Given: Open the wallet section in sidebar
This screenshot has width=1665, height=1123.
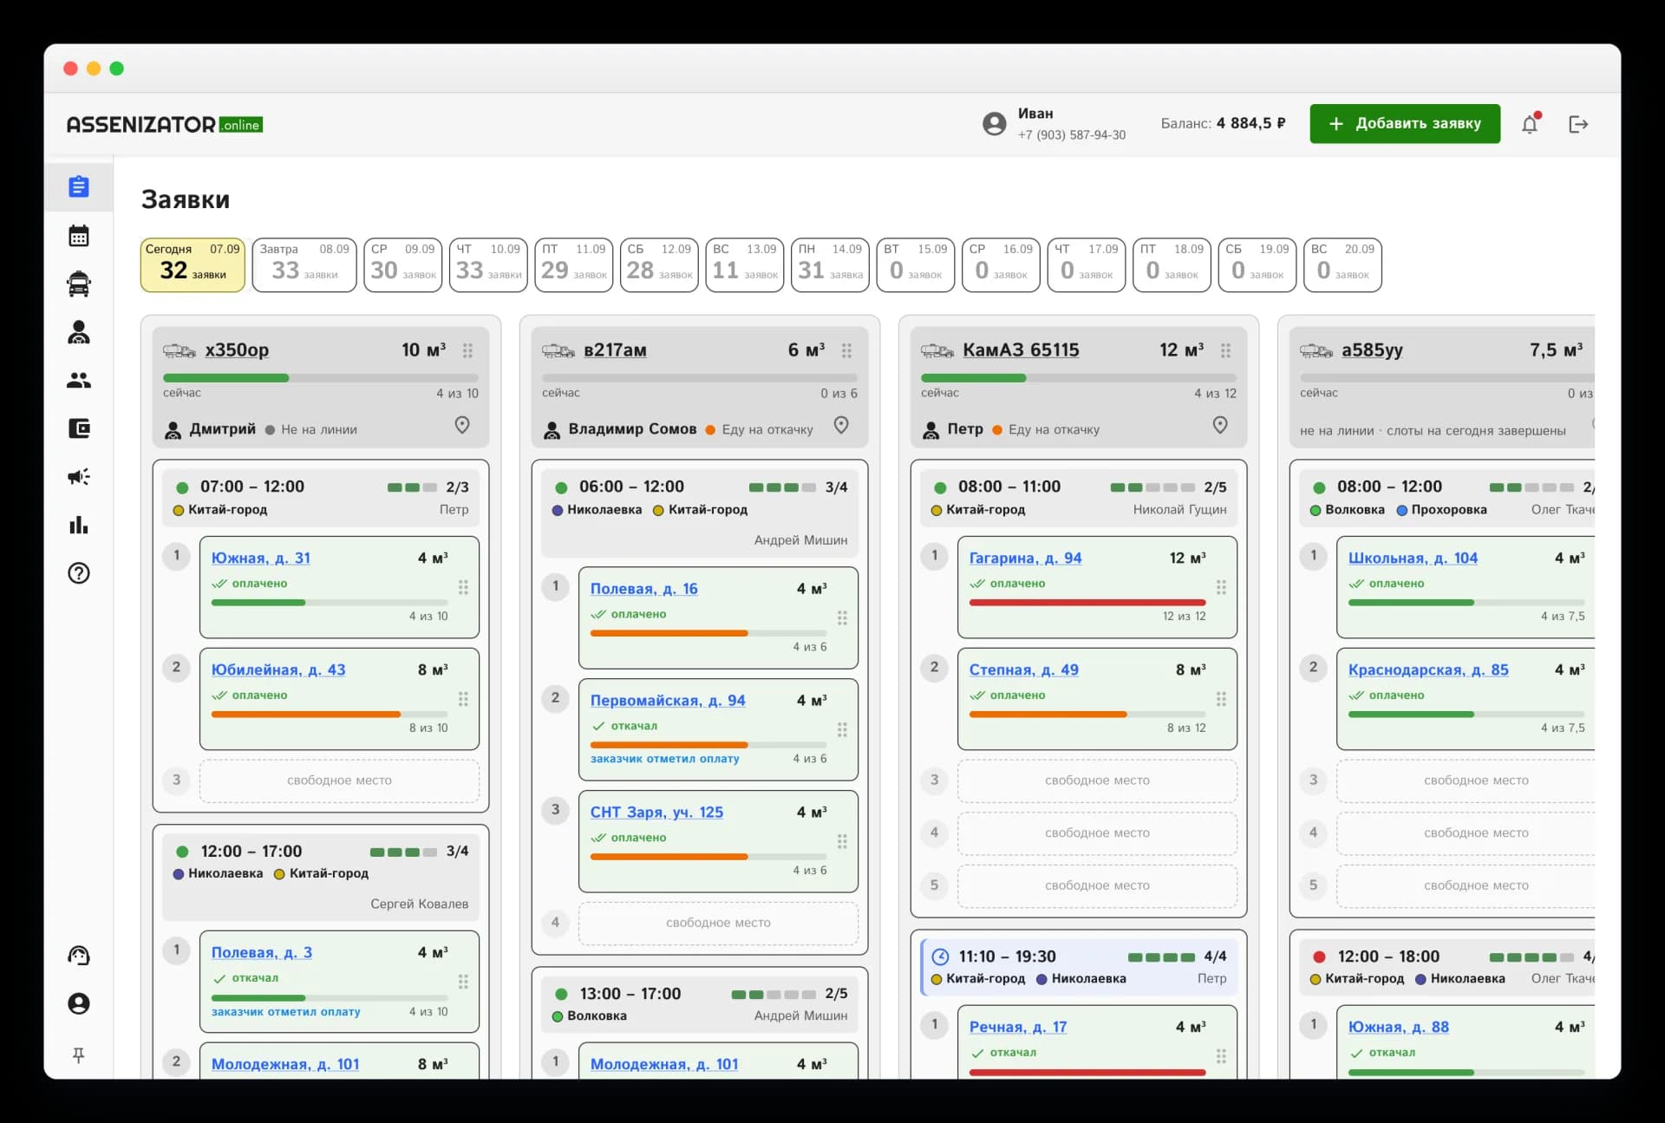Looking at the screenshot, I should [x=79, y=428].
